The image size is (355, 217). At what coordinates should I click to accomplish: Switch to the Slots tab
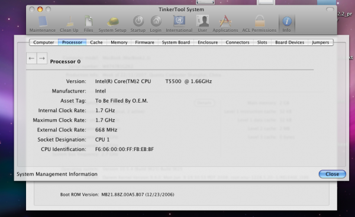262,42
